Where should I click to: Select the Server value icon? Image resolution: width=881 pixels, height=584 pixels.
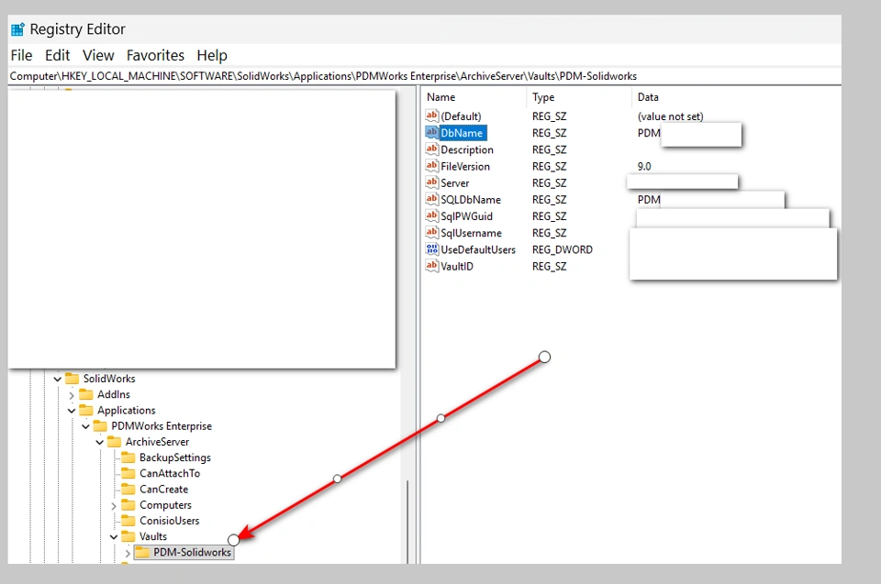click(x=431, y=182)
